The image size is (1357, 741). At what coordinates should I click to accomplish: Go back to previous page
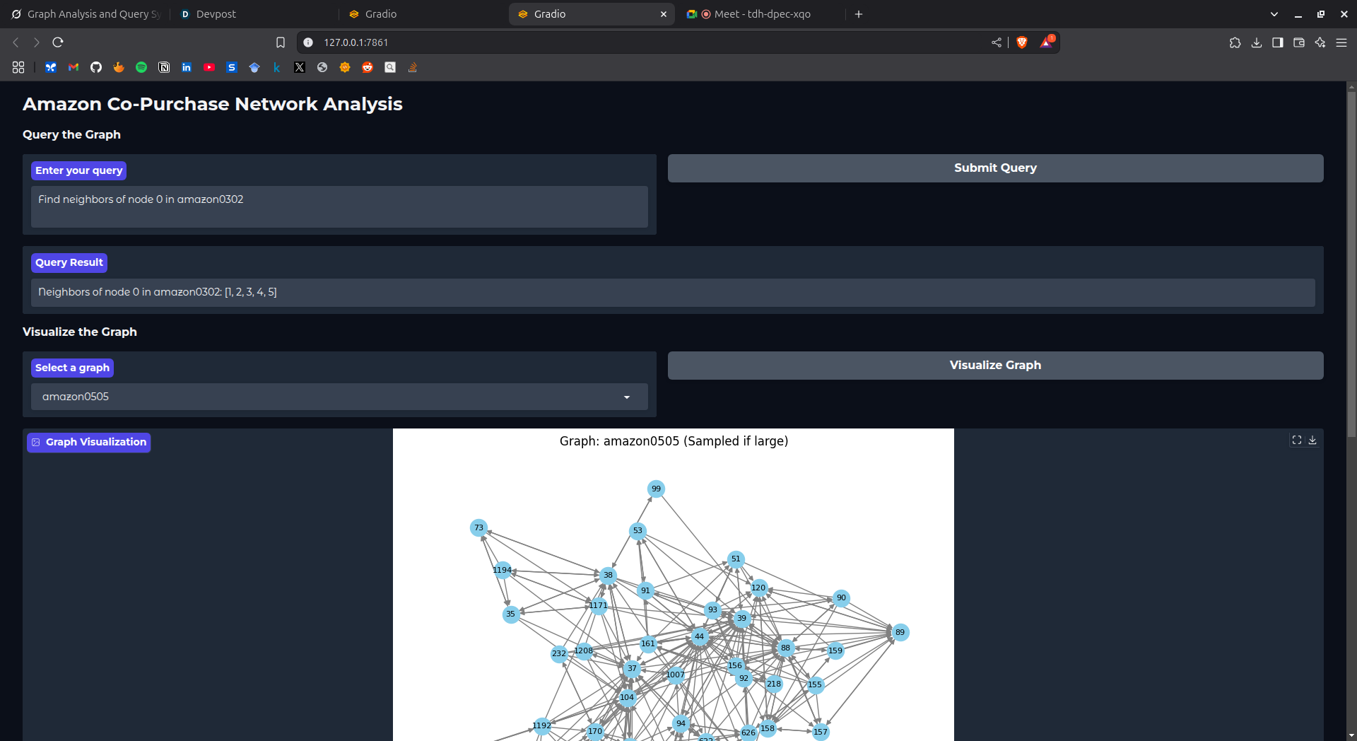click(x=16, y=42)
